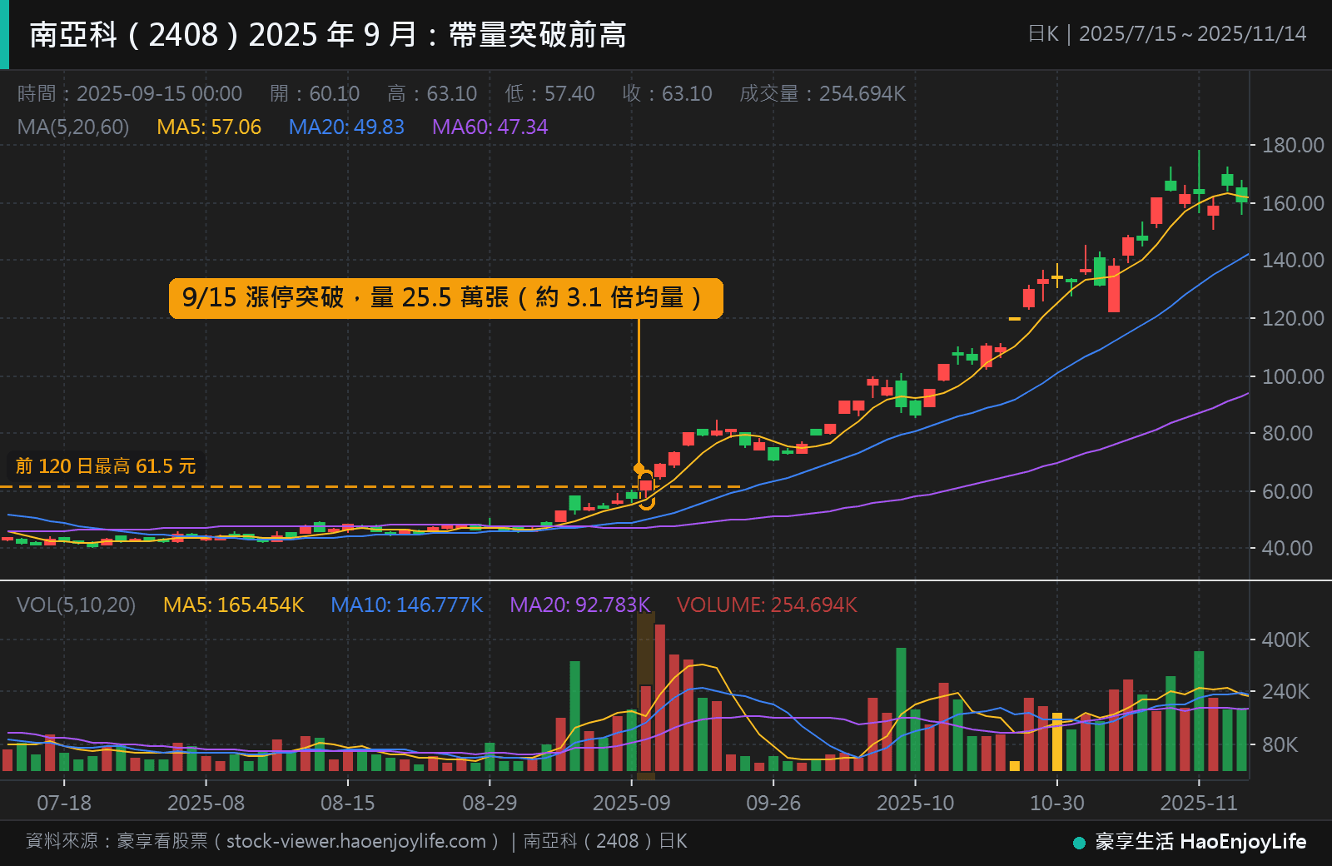Click the 240K volume axis label
The width and height of the screenshot is (1332, 866).
pos(1285,691)
